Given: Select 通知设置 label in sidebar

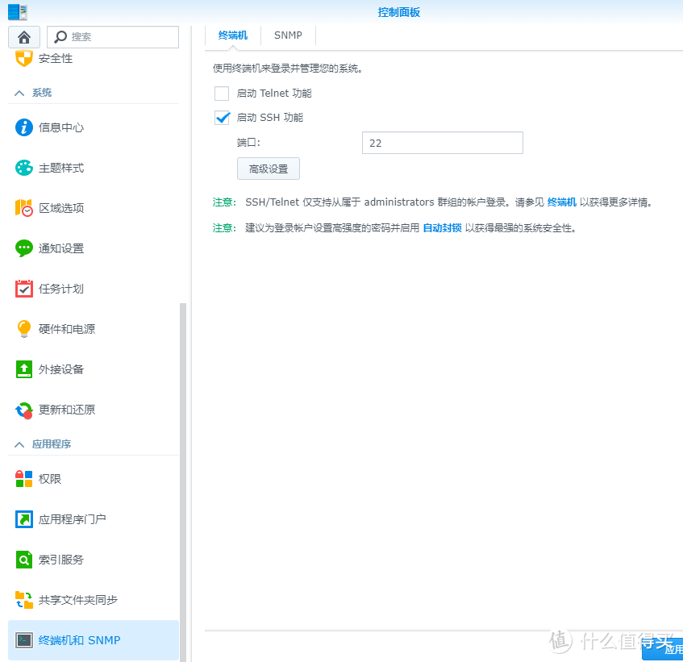Looking at the screenshot, I should point(61,248).
